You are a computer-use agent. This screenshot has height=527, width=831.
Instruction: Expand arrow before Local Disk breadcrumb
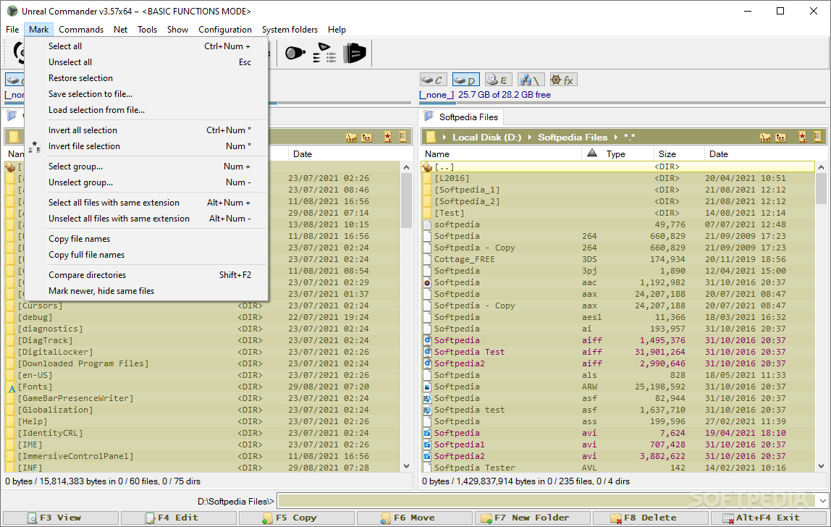tap(444, 138)
